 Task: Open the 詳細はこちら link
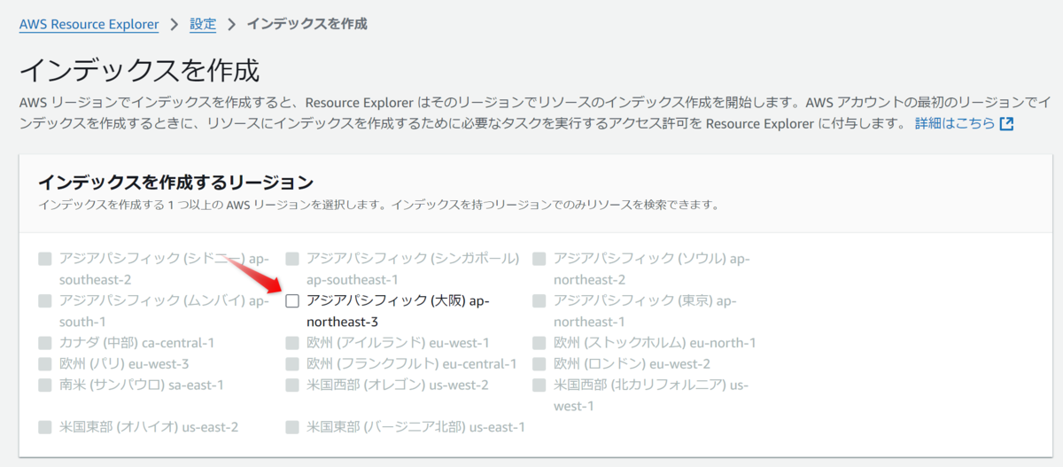[955, 124]
